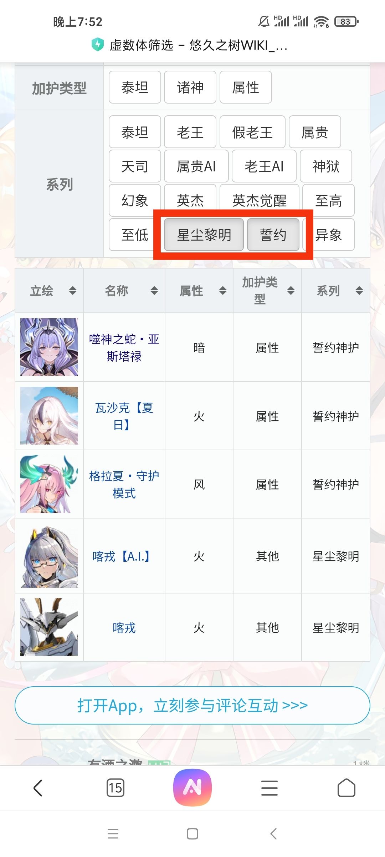This screenshot has height=857, width=385.
Task: Select 诸神 under 加护类型
Action: click(x=190, y=87)
